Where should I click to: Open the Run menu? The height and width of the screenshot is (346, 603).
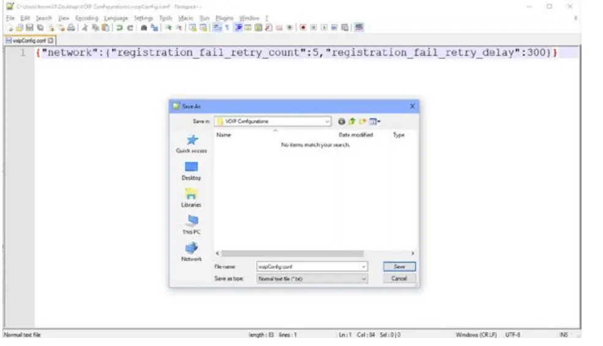pyautogui.click(x=204, y=18)
